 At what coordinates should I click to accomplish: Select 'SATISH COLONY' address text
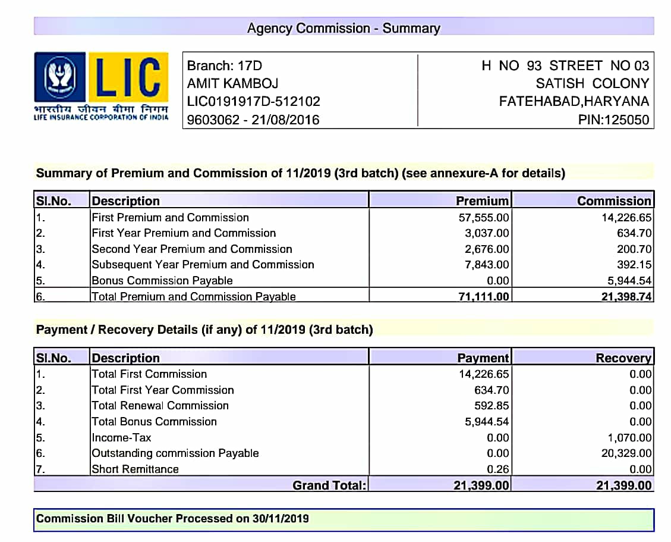(x=593, y=83)
